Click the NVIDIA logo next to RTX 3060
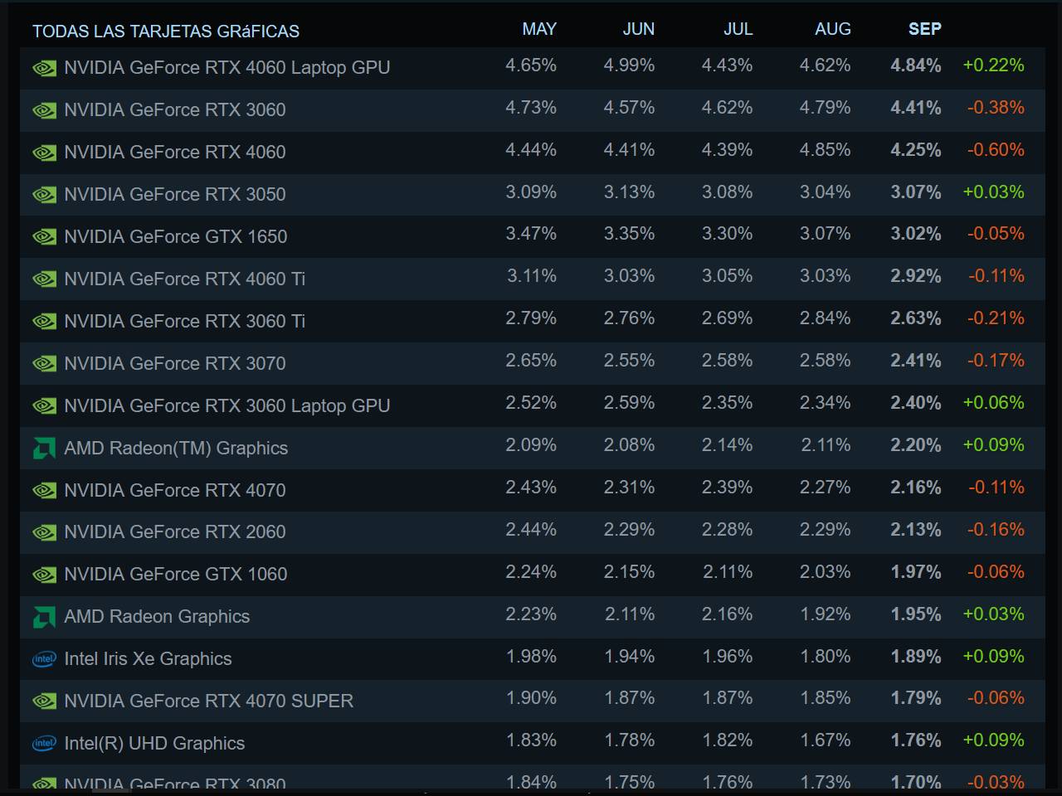 44,110
